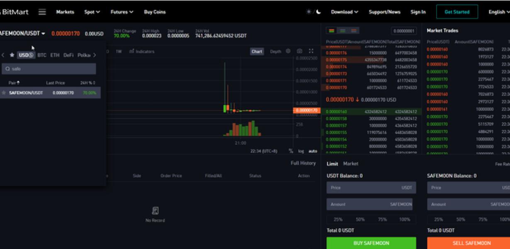Select 1W chart timeframe
This screenshot has height=249, width=510.
pos(119,51)
